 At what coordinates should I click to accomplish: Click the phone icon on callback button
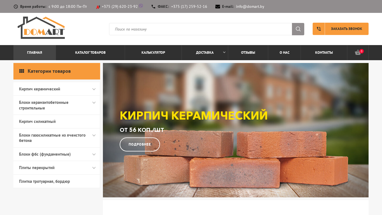[319, 29]
